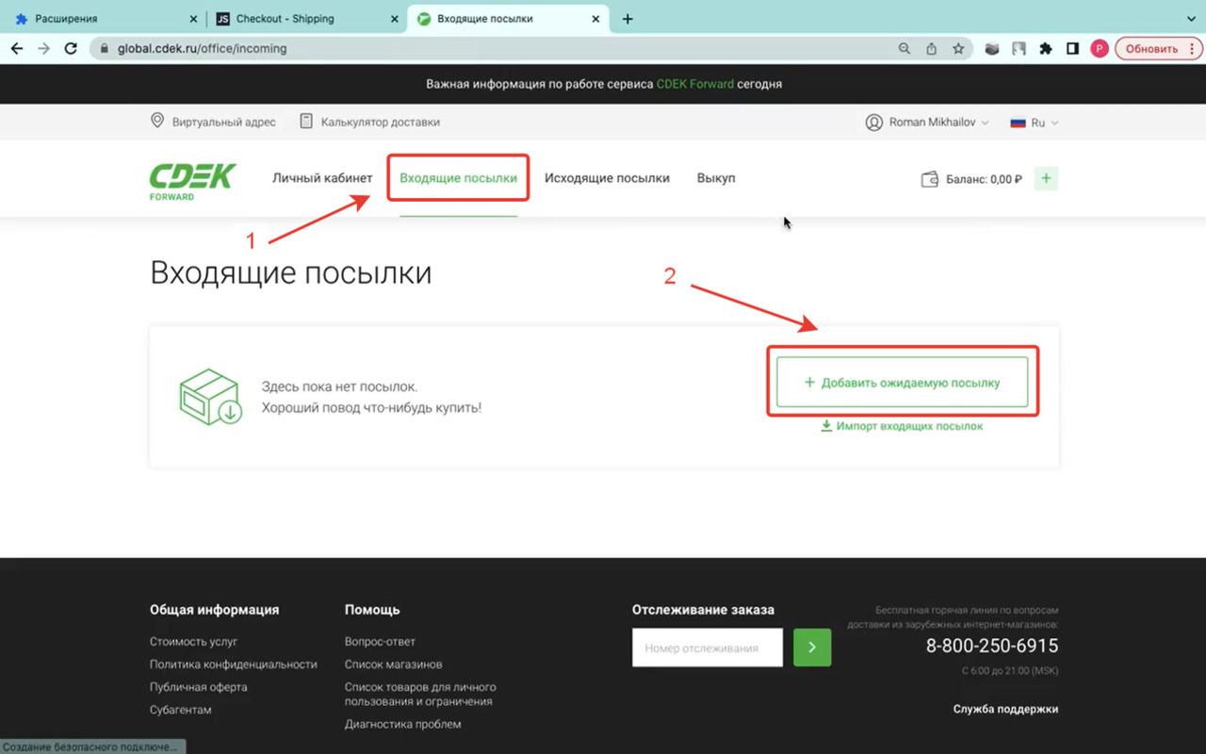
Task: Click the download icon beside Импорт входящих посылок
Action: (x=826, y=426)
